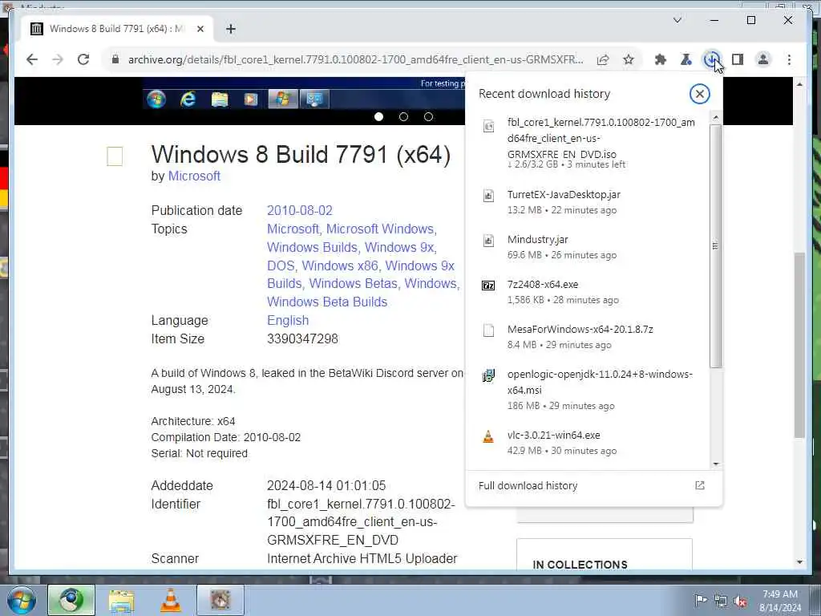Toggle the downloads bubble icon
The width and height of the screenshot is (821, 616).
click(712, 59)
